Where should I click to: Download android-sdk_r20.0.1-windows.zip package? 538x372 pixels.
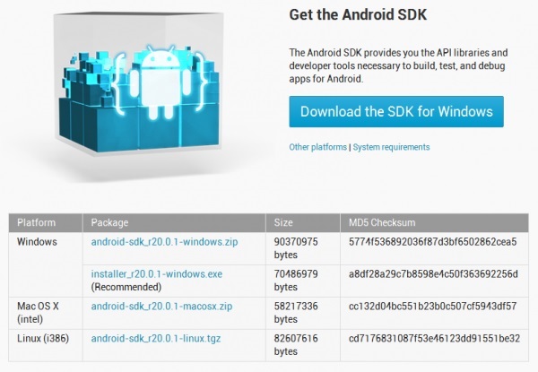pyautogui.click(x=164, y=242)
